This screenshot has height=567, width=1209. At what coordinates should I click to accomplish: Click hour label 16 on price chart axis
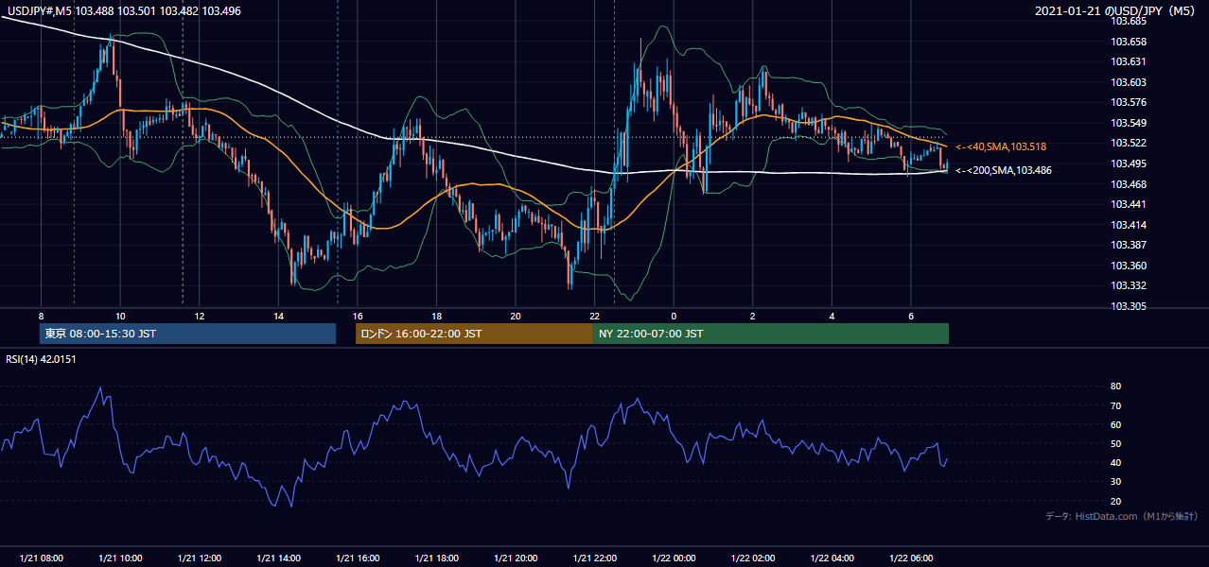pos(357,316)
